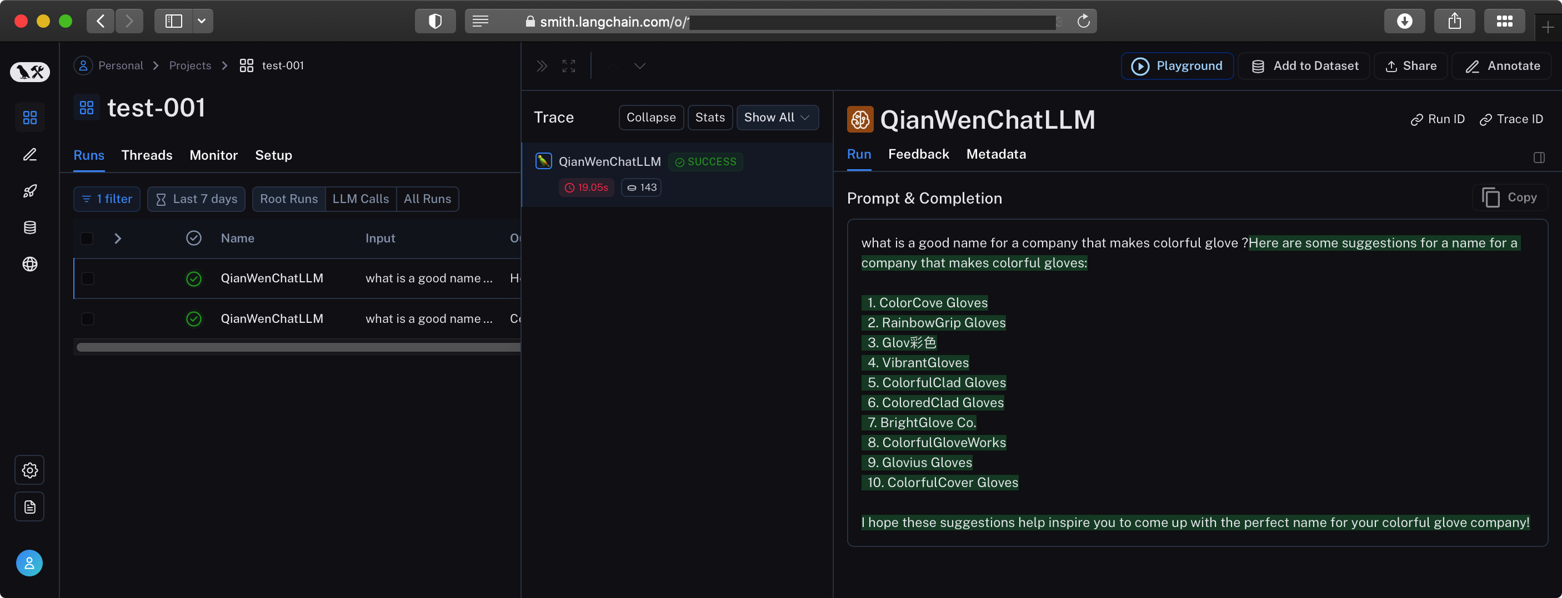Click the 143 tokens badge
The height and width of the screenshot is (598, 1562).
click(x=642, y=187)
